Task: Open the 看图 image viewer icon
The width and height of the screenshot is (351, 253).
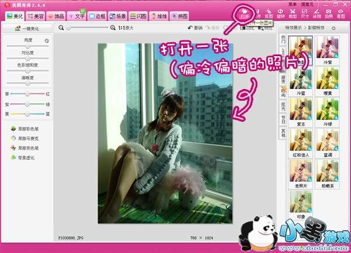Action: 341,13
